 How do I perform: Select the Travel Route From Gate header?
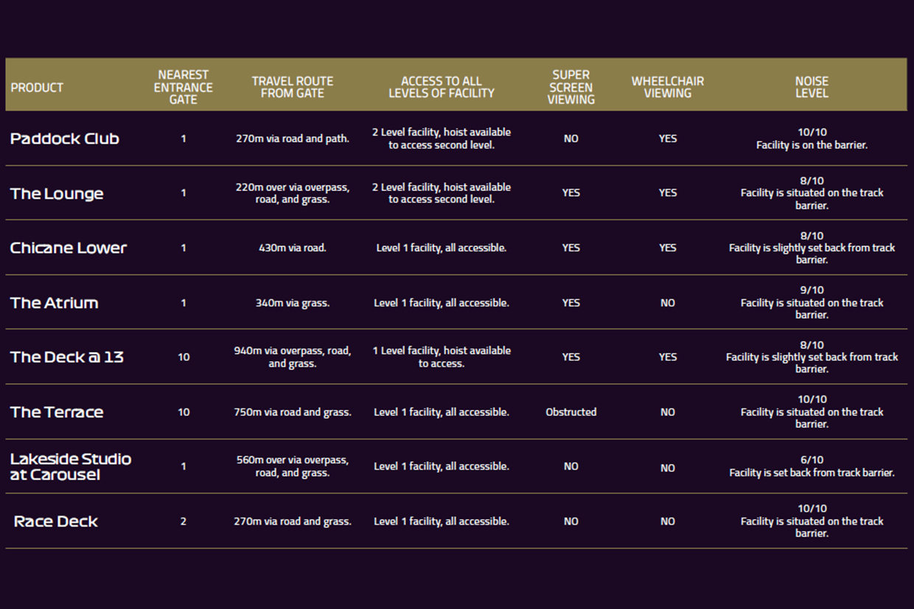(293, 87)
